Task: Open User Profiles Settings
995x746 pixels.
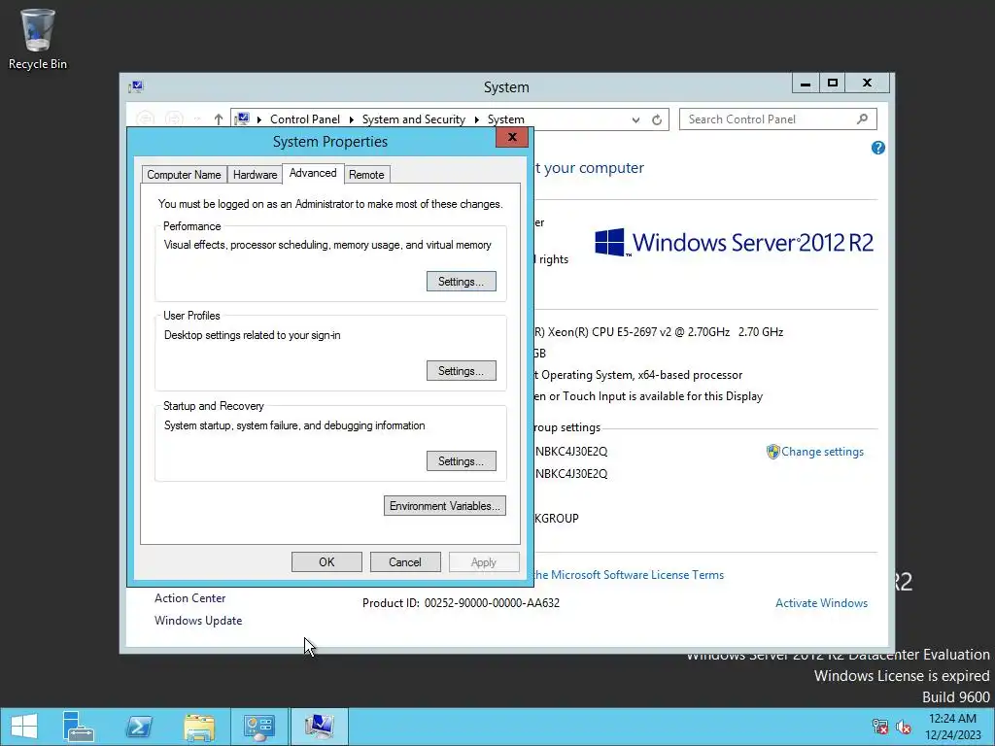Action: click(x=462, y=371)
